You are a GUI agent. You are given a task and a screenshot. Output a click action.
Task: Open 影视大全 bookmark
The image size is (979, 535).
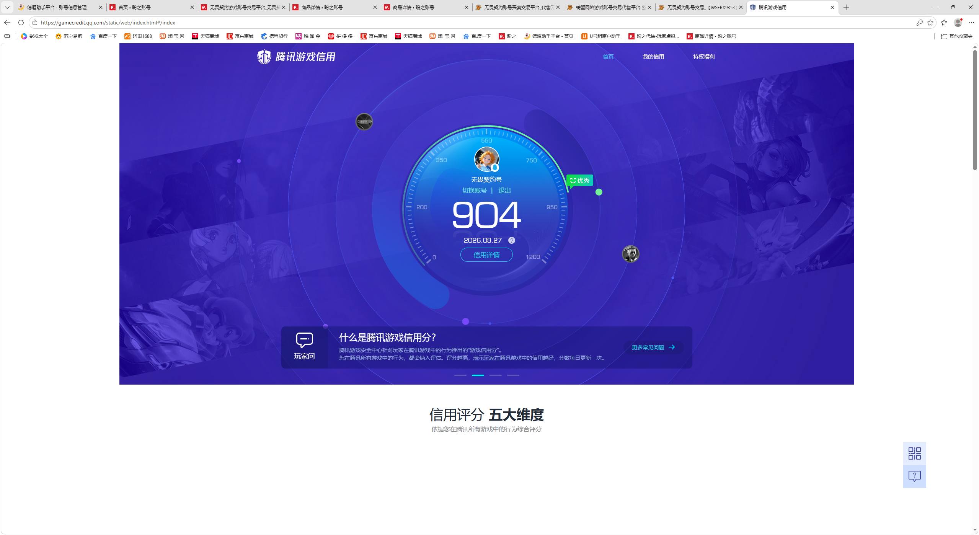pos(34,36)
